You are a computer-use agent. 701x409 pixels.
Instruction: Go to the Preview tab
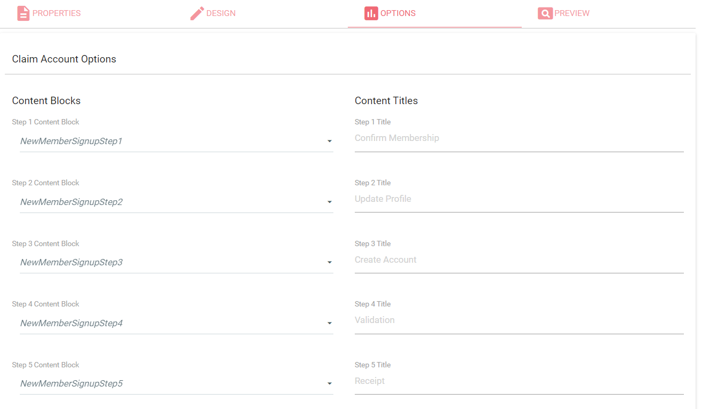coord(572,13)
